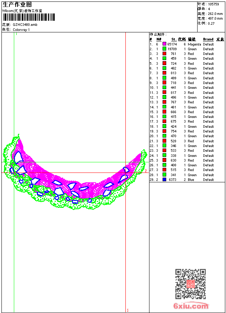This screenshot has width=226, height=313.
Task: Click the barcode under the studio name
Action: click(28, 17)
